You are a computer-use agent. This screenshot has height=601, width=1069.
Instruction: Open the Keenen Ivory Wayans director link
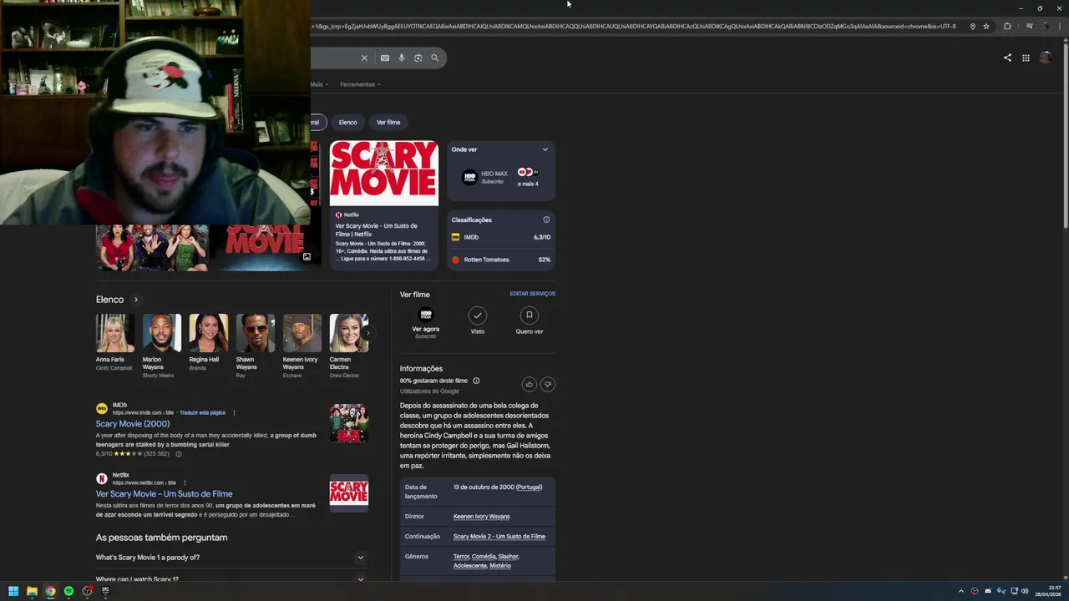coord(482,517)
